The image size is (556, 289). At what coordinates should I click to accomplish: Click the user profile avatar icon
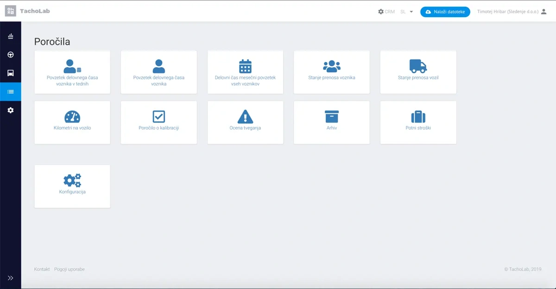pyautogui.click(x=544, y=12)
